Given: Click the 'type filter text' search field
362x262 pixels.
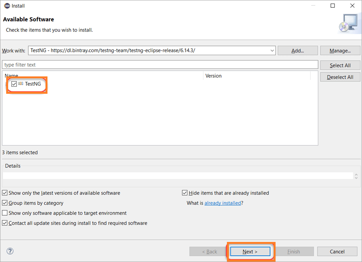Looking at the screenshot, I should tap(160, 65).
